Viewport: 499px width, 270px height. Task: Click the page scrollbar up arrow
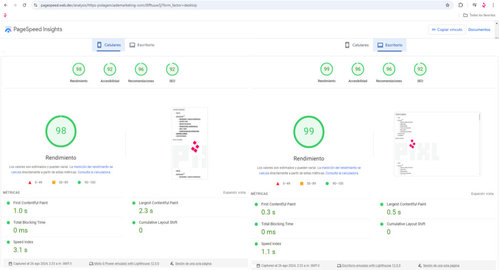497,23
